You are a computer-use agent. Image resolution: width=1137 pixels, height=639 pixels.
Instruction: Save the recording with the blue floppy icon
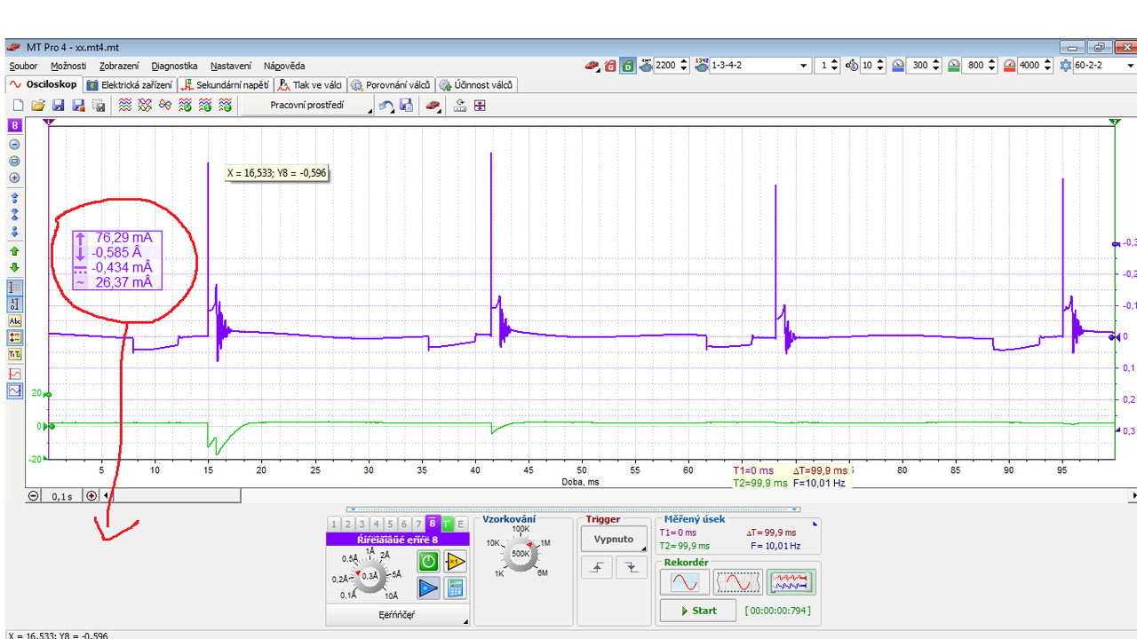click(59, 106)
